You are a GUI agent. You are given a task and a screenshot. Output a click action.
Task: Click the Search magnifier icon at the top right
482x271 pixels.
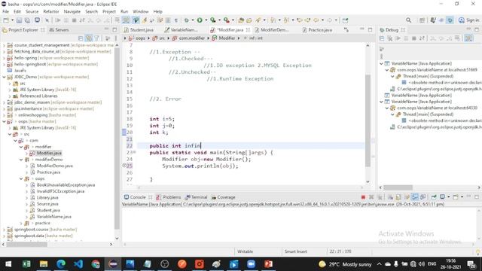(x=408, y=20)
